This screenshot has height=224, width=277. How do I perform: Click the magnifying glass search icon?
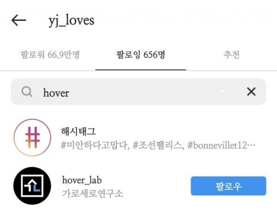[x=27, y=92]
